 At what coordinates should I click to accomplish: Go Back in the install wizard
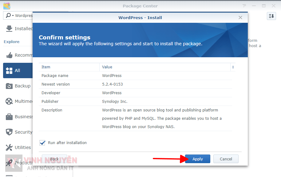(54, 159)
